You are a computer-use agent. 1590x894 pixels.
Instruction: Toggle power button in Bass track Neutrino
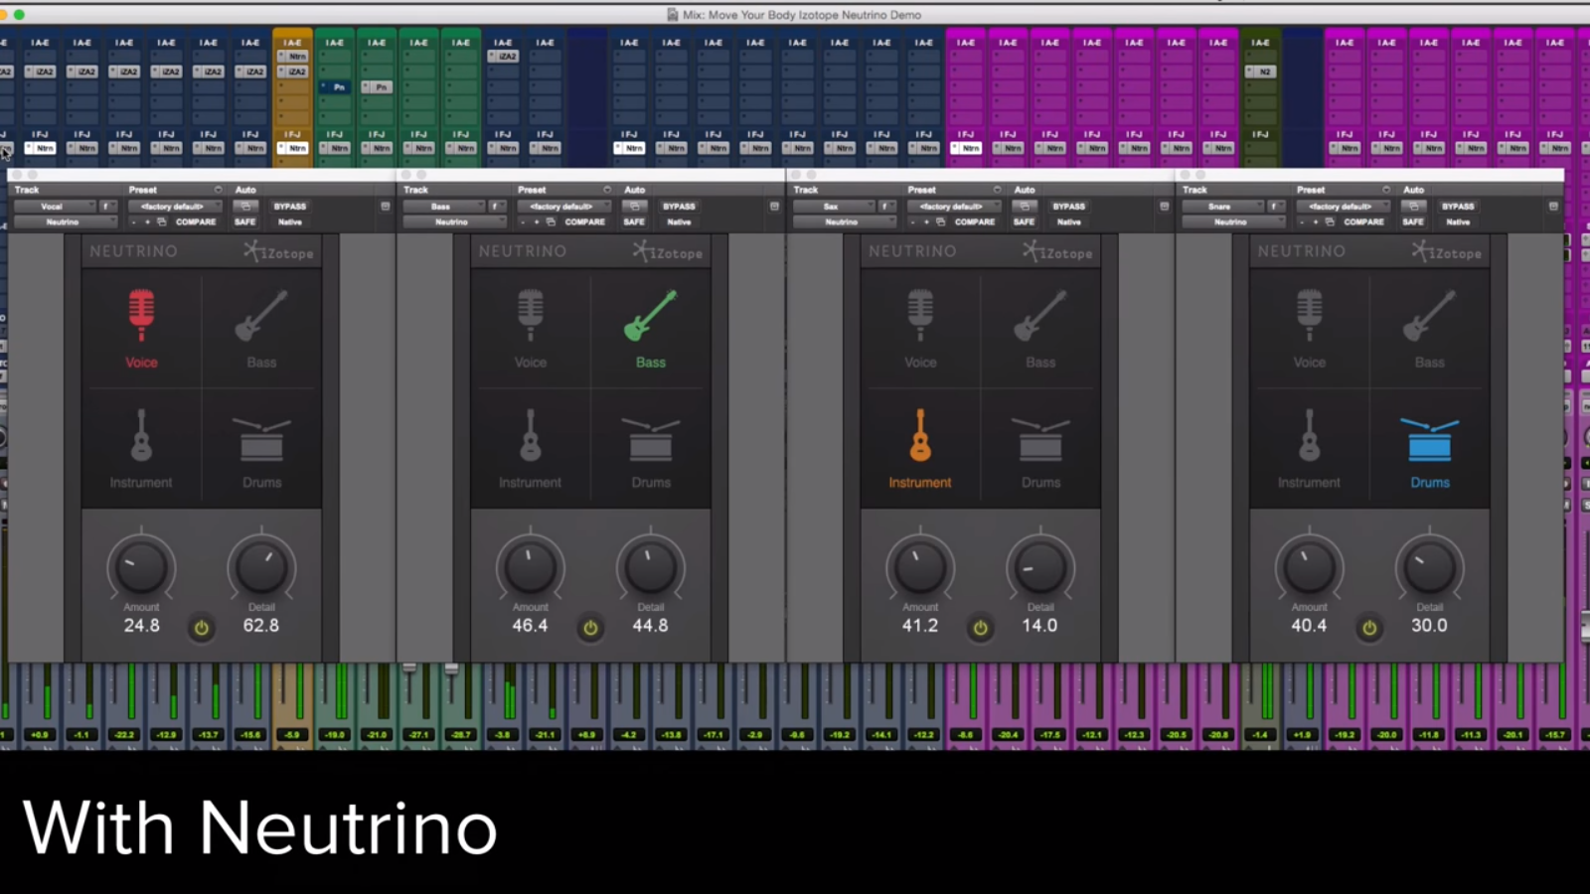tap(590, 628)
